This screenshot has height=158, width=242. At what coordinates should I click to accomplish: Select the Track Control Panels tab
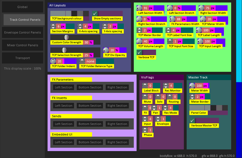click(24, 20)
